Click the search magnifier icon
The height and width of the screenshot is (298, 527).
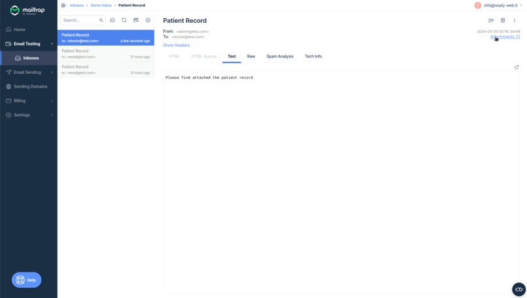(x=101, y=20)
